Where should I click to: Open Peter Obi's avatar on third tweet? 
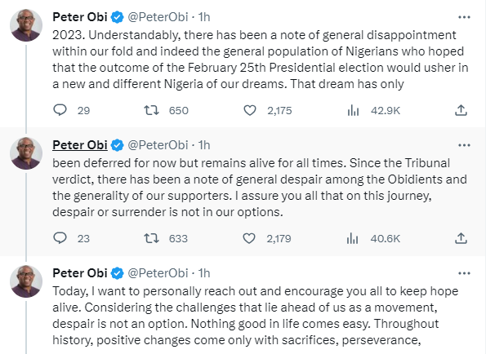click(x=26, y=281)
